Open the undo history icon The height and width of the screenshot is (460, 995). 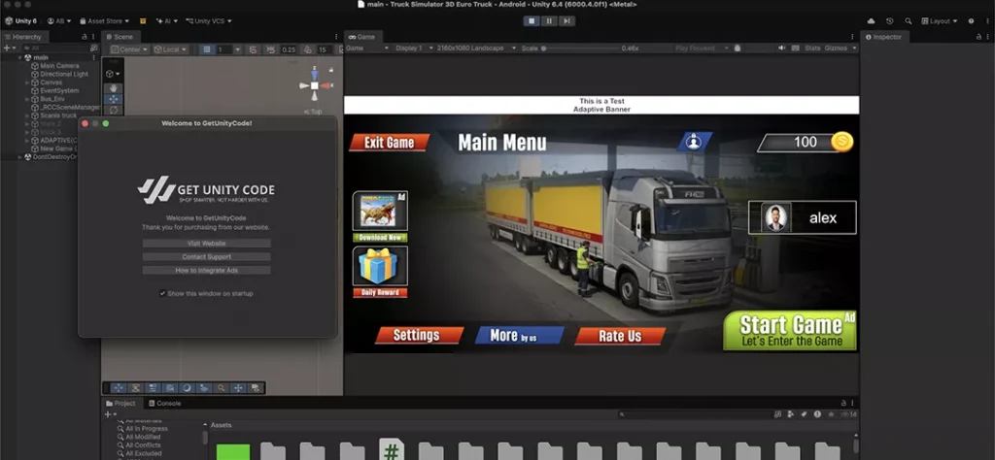(x=890, y=21)
